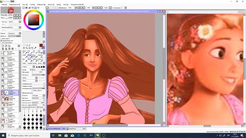This screenshot has width=246, height=138.
Task: Enable Фикс. непр-ть checkbox in layer panel
Action: pyautogui.click(x=1, y=39)
